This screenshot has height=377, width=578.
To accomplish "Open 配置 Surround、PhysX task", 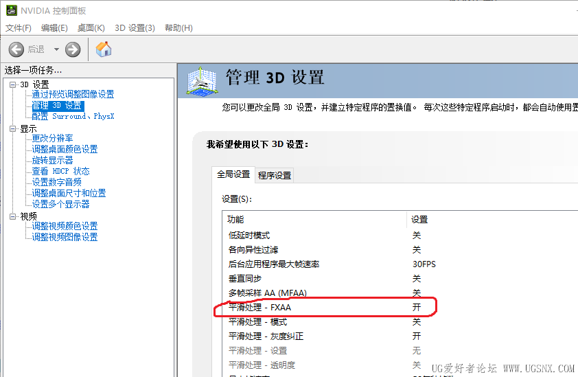I will (73, 117).
